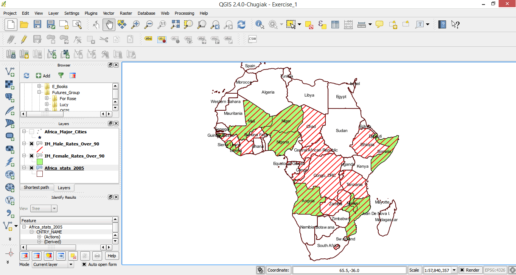Open the Processing menu

click(184, 13)
